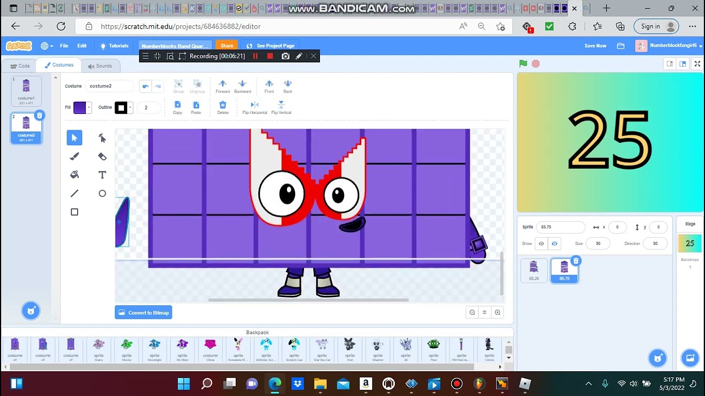Click the Forward layer button
Viewport: 705px width, 396px height.
[223, 86]
